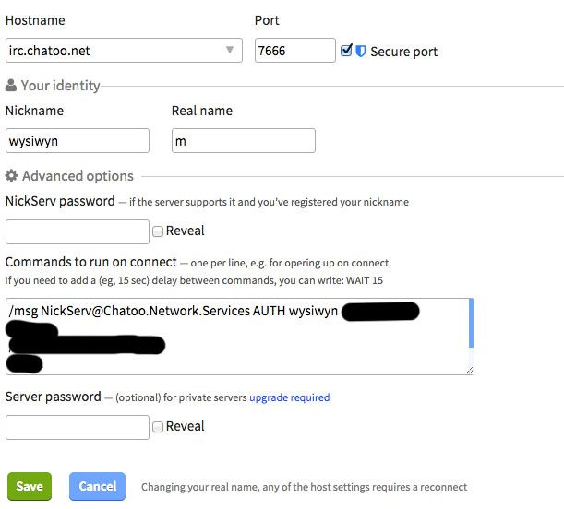Open the upgrade required link
564x509 pixels.
pyautogui.click(x=290, y=397)
